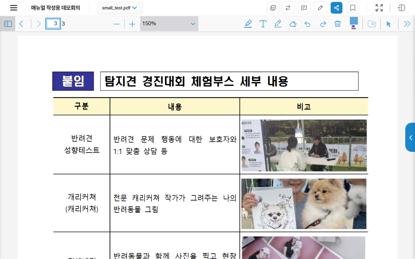Click the 구분 column header
415x259 pixels.
pyautogui.click(x=81, y=106)
